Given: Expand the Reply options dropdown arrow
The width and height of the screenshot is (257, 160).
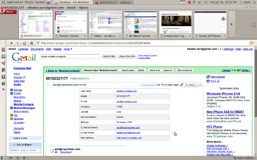Looking at the screenshot, I should 200,85.
